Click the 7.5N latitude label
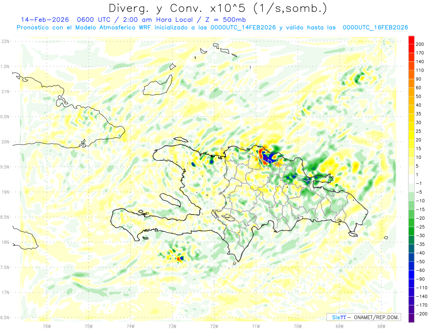Screen dimensions: 428x331 [x=5, y=267]
